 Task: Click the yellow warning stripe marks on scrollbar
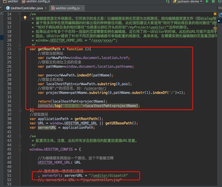[215, 28]
